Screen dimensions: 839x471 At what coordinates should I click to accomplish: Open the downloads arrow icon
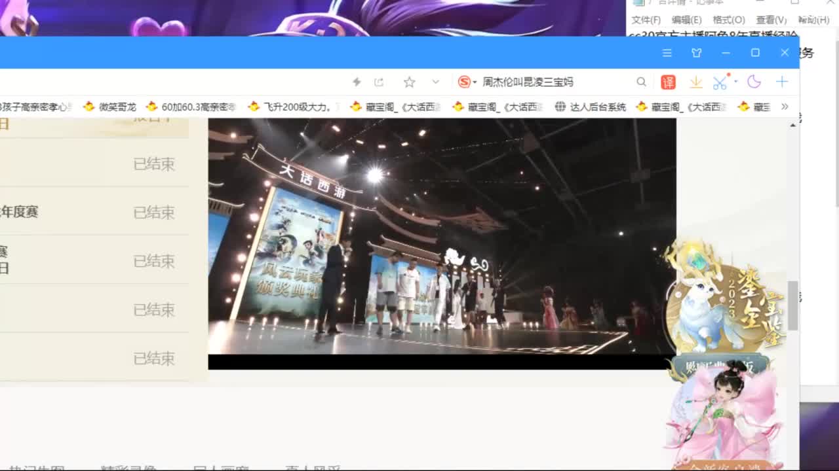695,82
